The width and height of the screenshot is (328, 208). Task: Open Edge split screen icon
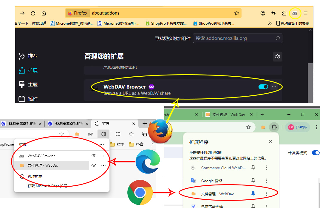point(118,134)
